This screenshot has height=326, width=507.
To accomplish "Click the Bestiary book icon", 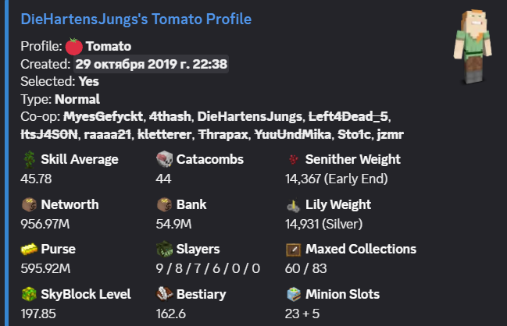I will click(x=164, y=294).
